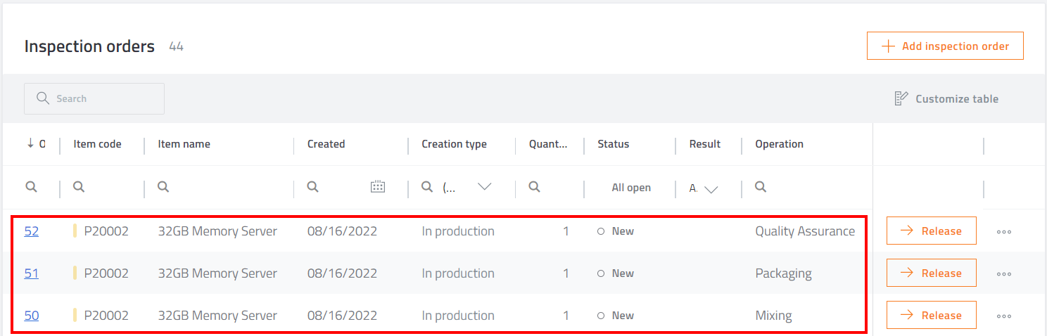The width and height of the screenshot is (1047, 336).
Task: Open three-dot menu for order 51
Action: [1004, 273]
